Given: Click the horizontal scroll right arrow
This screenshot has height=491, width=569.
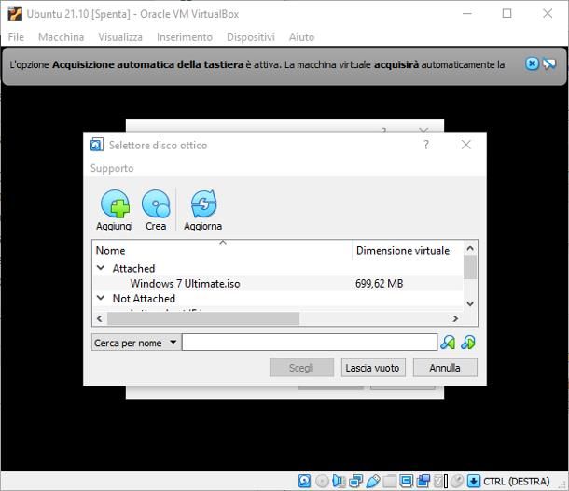Looking at the screenshot, I should [455, 318].
